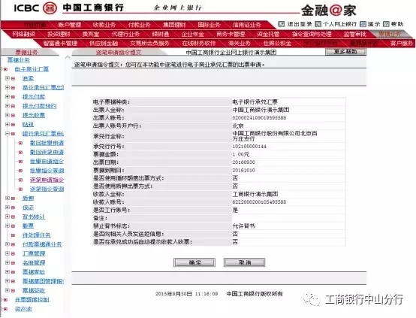
Task: Open the 账户管理 menu
Action: (x=70, y=25)
